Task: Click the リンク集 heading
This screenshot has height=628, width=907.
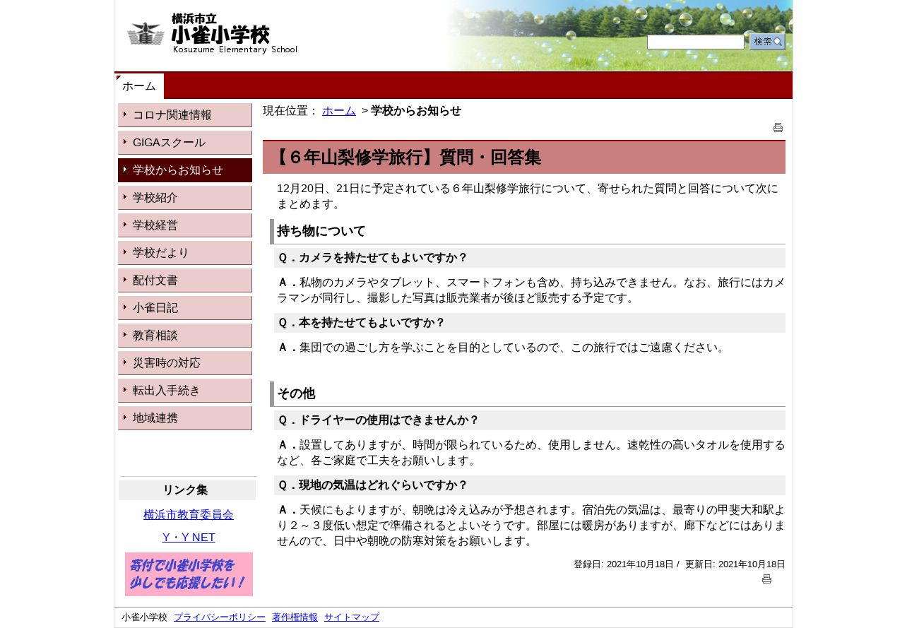Action: pos(187,490)
